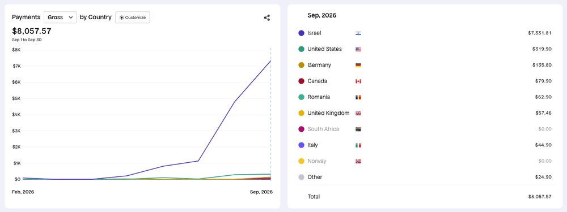The height and width of the screenshot is (212, 567).
Task: Toggle the Romania series color dot
Action: [x=301, y=97]
